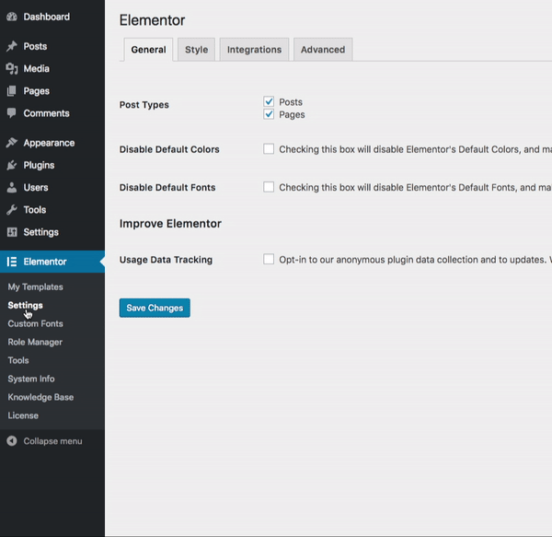Viewport: 552px width, 537px height.
Task: Open the Role Manager submenu link
Action: [x=35, y=342]
